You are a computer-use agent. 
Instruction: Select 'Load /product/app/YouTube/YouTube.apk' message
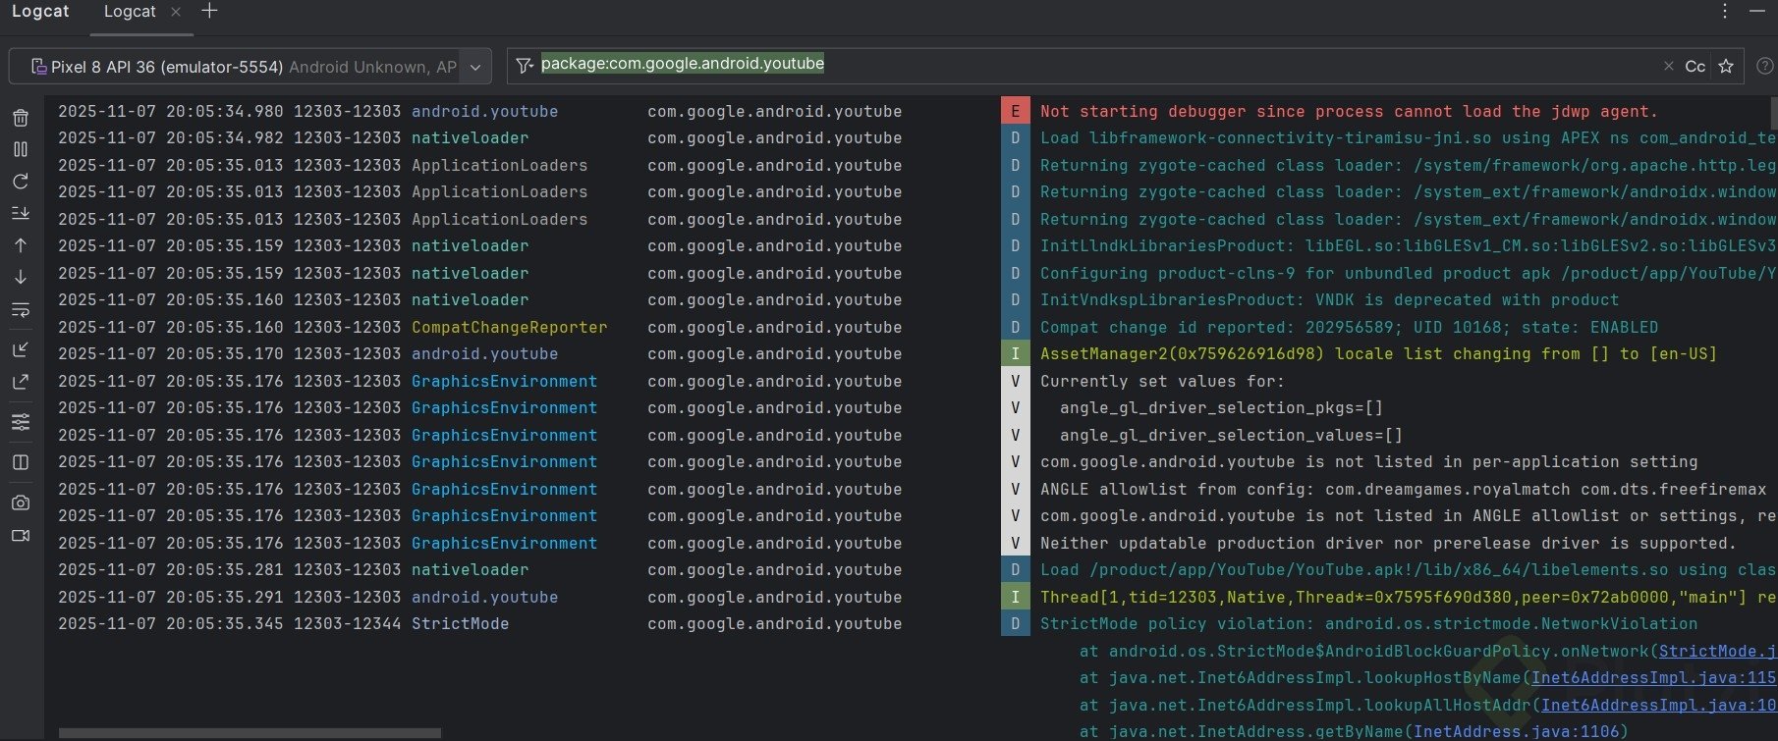(x=1408, y=569)
